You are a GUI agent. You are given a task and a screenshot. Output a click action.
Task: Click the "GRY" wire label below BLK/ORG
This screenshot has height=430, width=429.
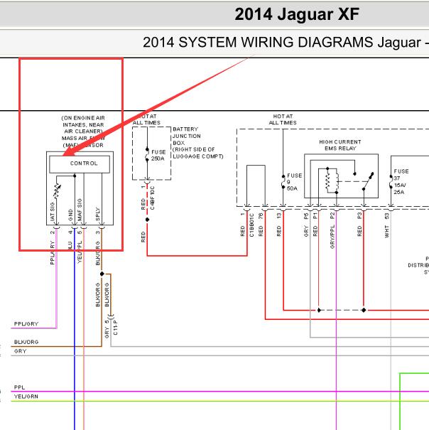pyautogui.click(x=21, y=351)
